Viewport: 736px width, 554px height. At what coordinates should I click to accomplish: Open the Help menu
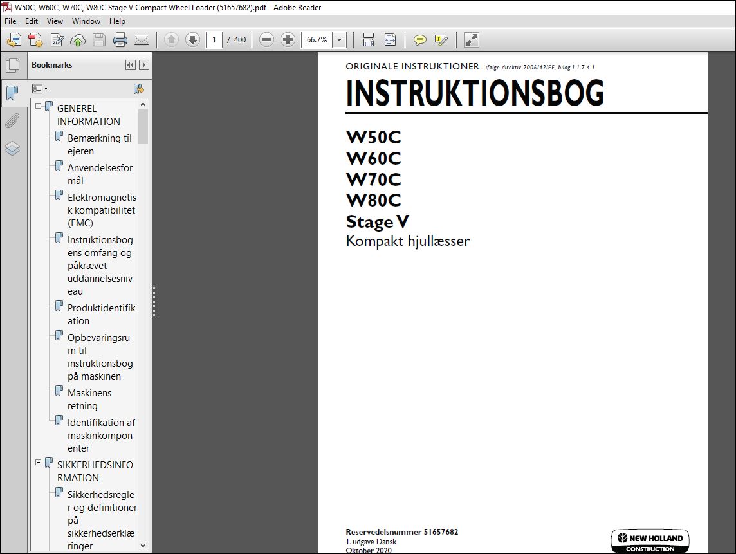point(117,21)
